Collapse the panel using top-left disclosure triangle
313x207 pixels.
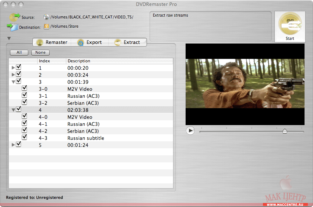pos(9,38)
